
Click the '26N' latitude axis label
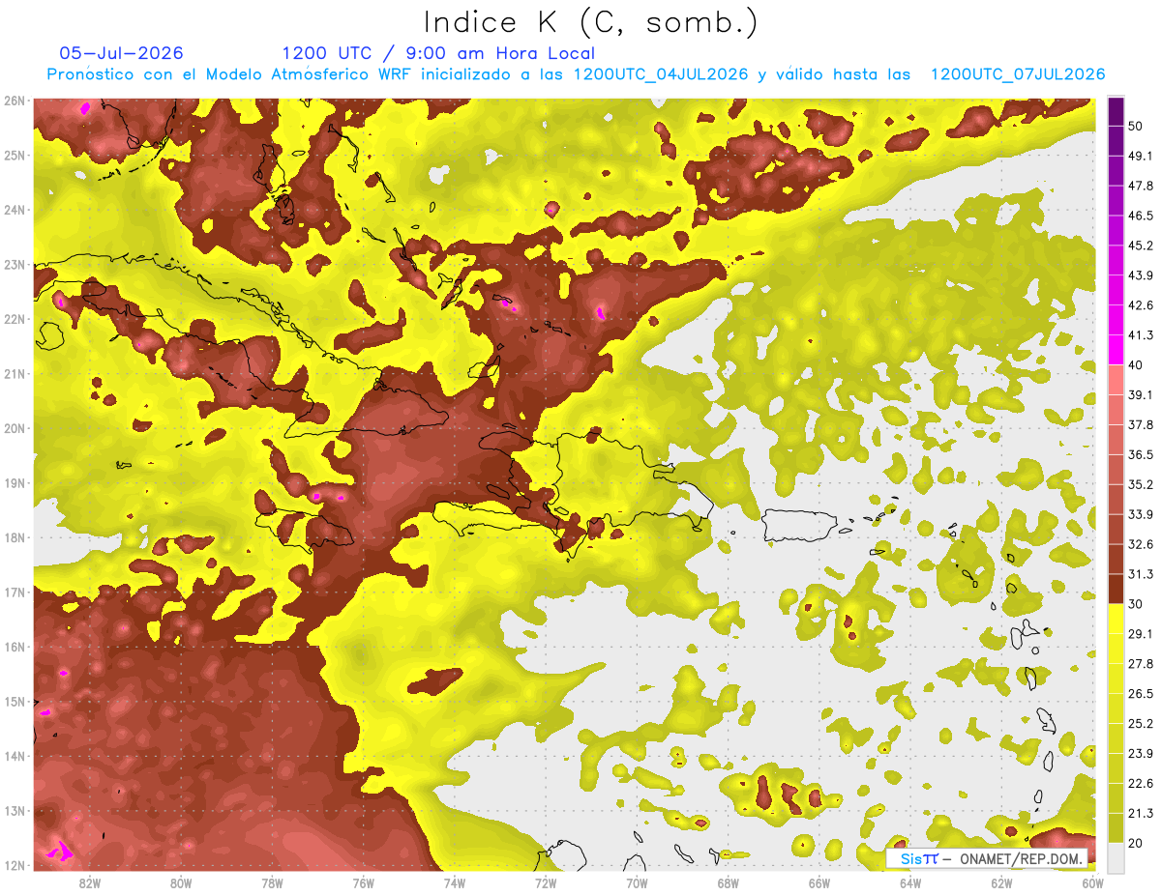(15, 101)
